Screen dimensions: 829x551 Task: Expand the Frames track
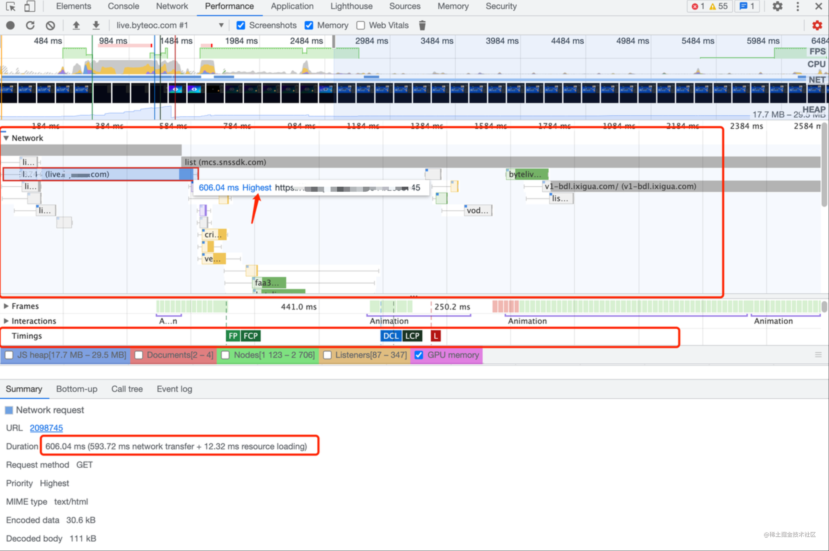tap(6, 306)
